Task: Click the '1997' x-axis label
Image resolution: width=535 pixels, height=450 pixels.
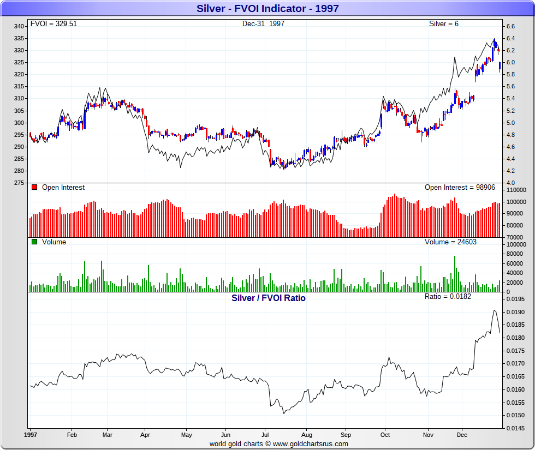Action: 31,435
